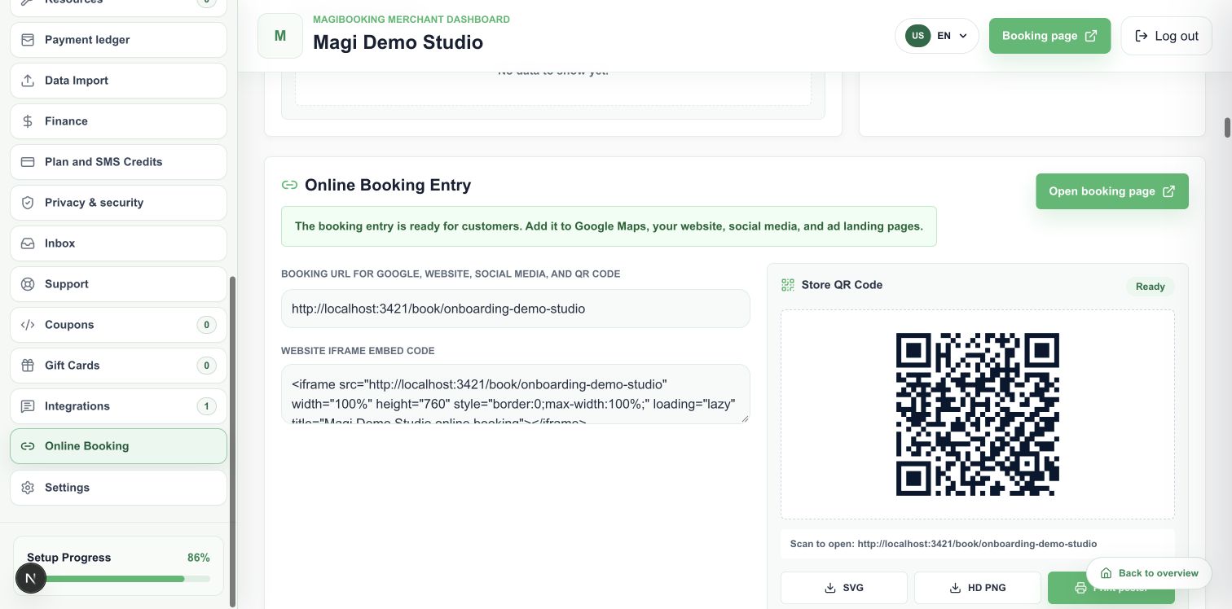Viewport: 1232px width, 609px height.
Task: Click the Coupons code icon
Action: 28,325
